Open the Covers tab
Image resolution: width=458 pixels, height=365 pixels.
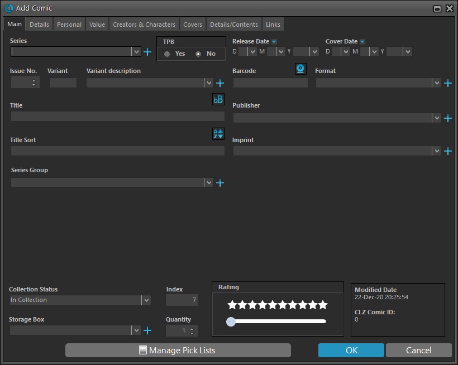click(193, 25)
